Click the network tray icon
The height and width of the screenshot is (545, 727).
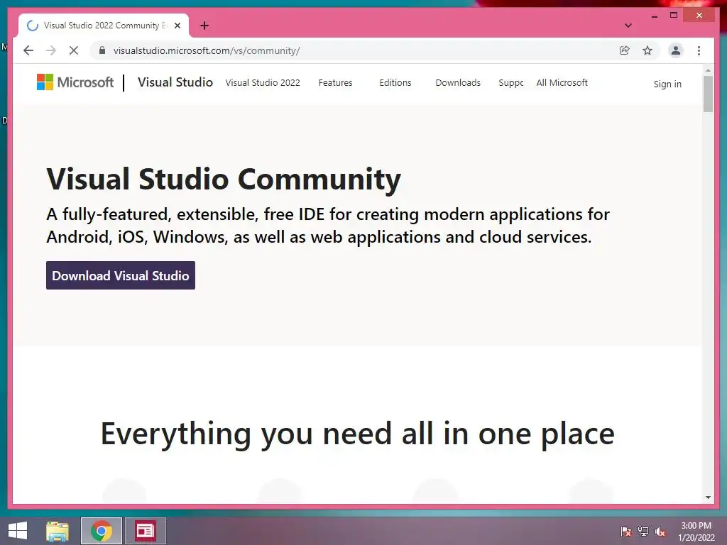point(643,532)
